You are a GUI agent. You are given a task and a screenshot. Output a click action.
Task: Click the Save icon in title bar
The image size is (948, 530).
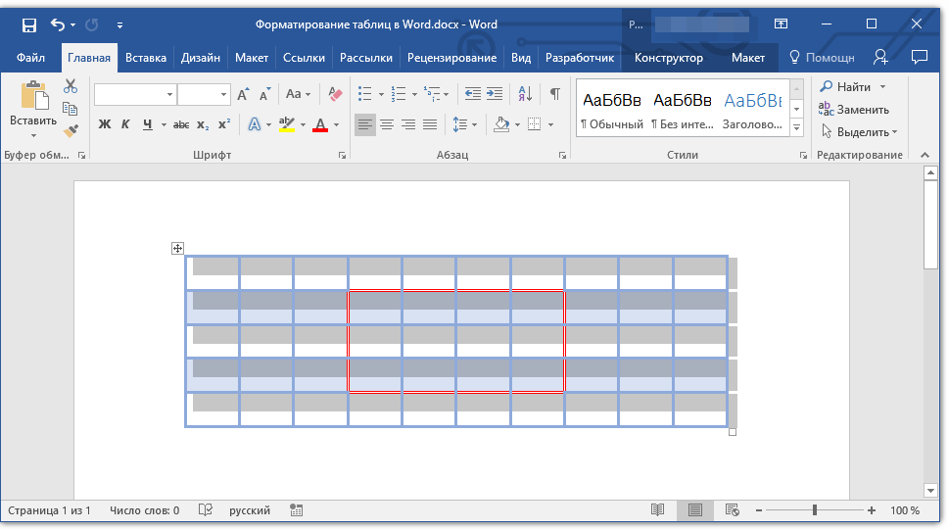pyautogui.click(x=29, y=24)
